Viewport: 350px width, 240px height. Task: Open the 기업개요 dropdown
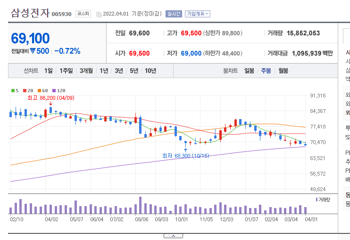[198, 14]
